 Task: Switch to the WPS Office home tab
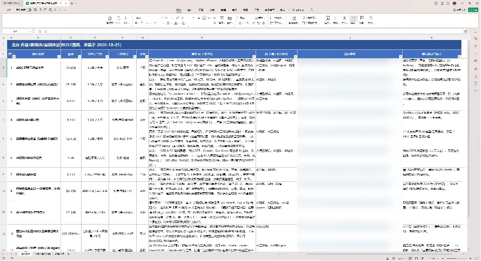(x=12, y=4)
